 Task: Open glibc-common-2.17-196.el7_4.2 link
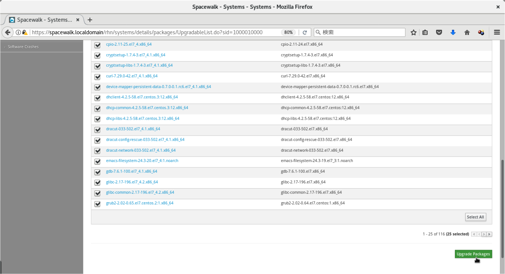[140, 193]
